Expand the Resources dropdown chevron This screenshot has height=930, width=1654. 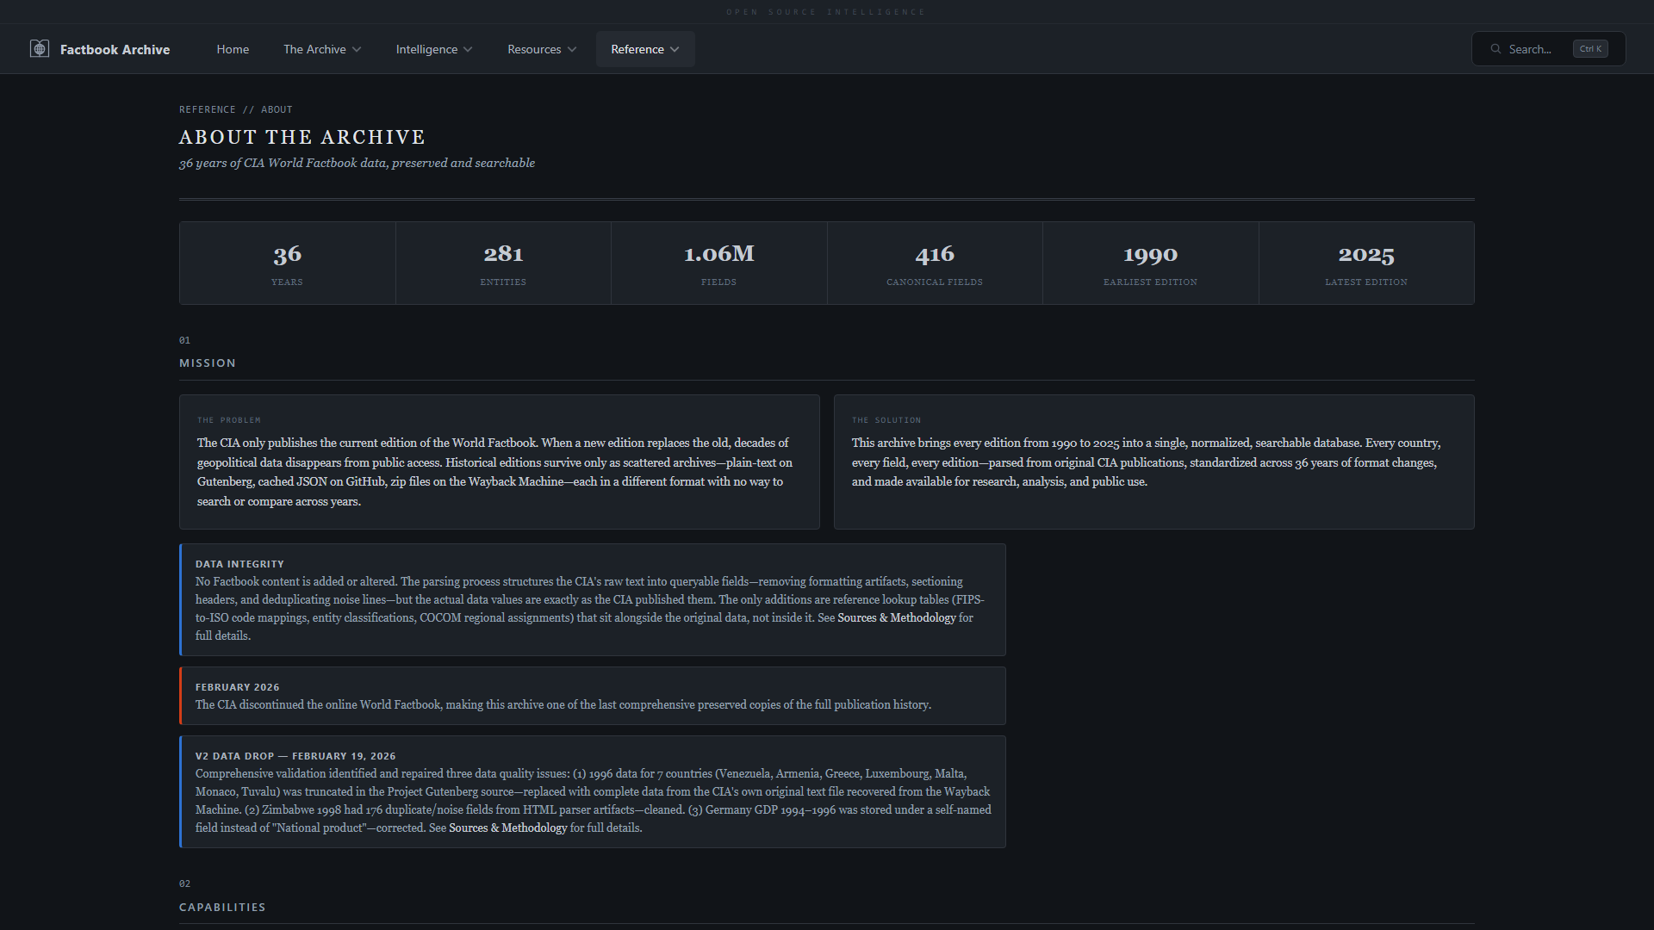(x=572, y=50)
